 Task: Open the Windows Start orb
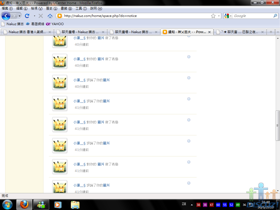(7, 205)
